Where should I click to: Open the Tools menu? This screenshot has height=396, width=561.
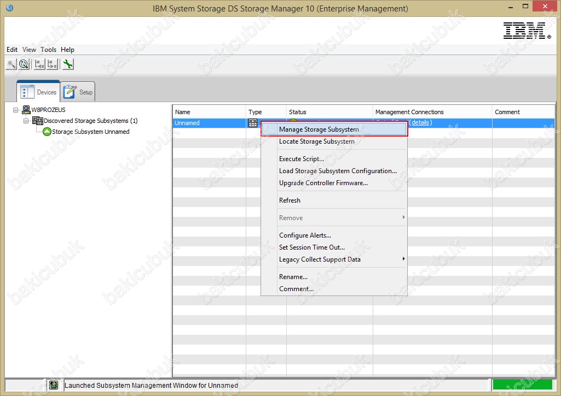pos(48,50)
